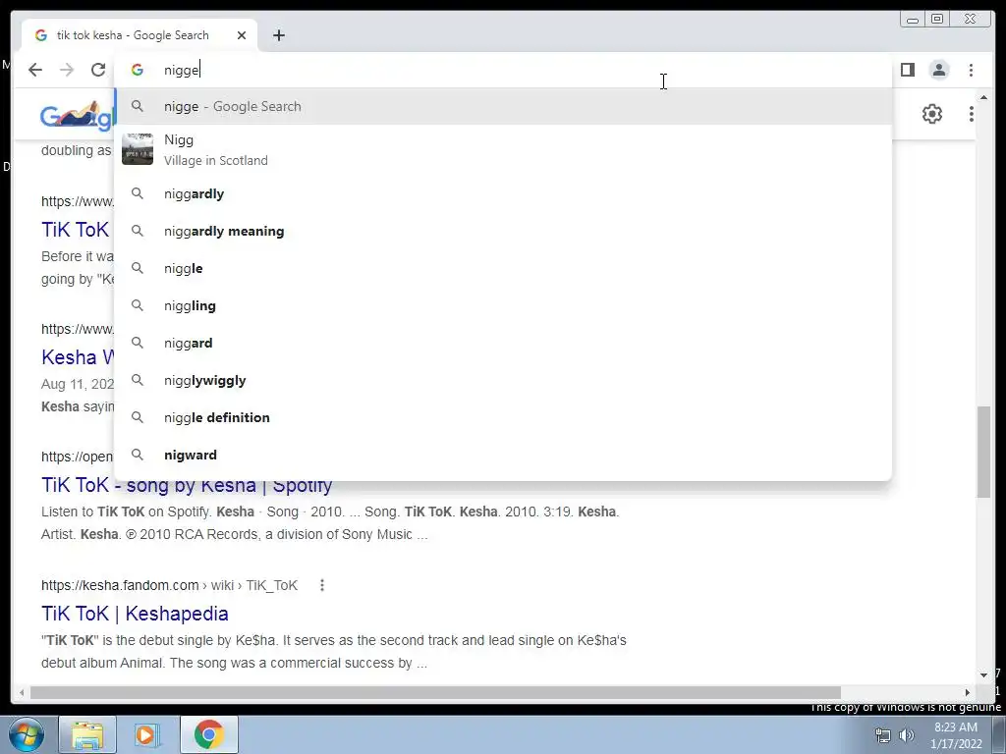This screenshot has width=1006, height=754.
Task: Click the kesha.fandom.com URL breadcrumb
Action: pos(169,585)
